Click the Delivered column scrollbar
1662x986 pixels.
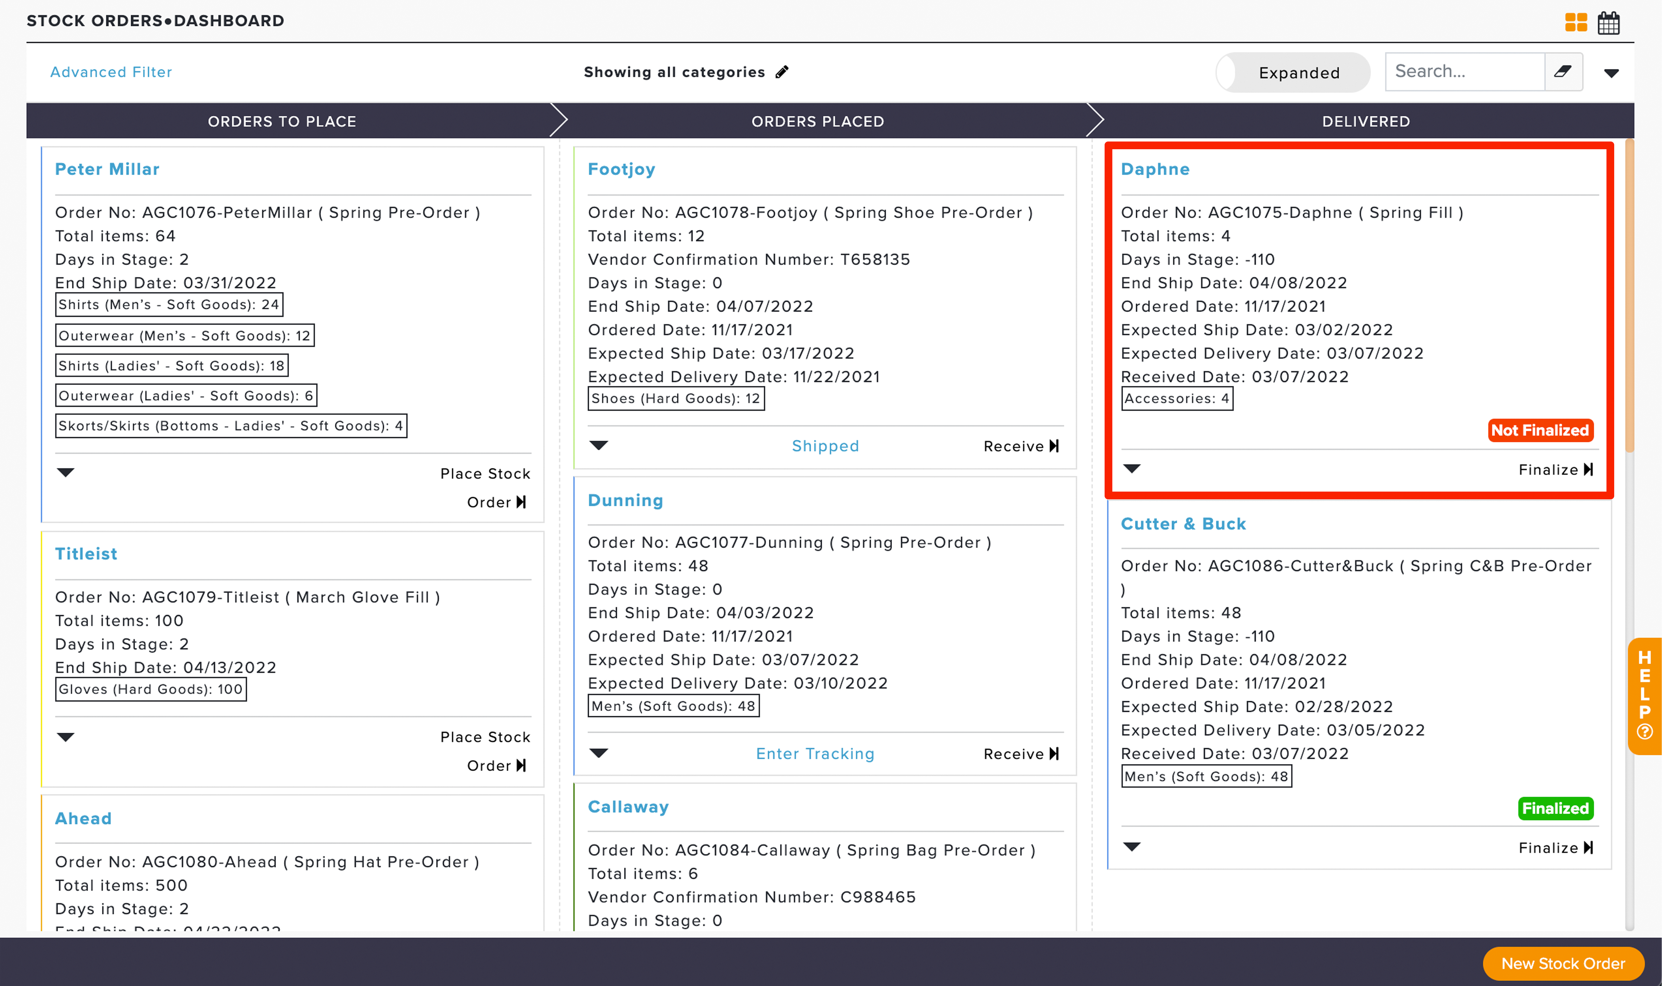click(1629, 295)
